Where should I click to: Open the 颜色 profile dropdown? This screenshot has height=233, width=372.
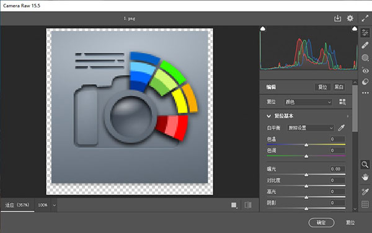[x=308, y=102]
